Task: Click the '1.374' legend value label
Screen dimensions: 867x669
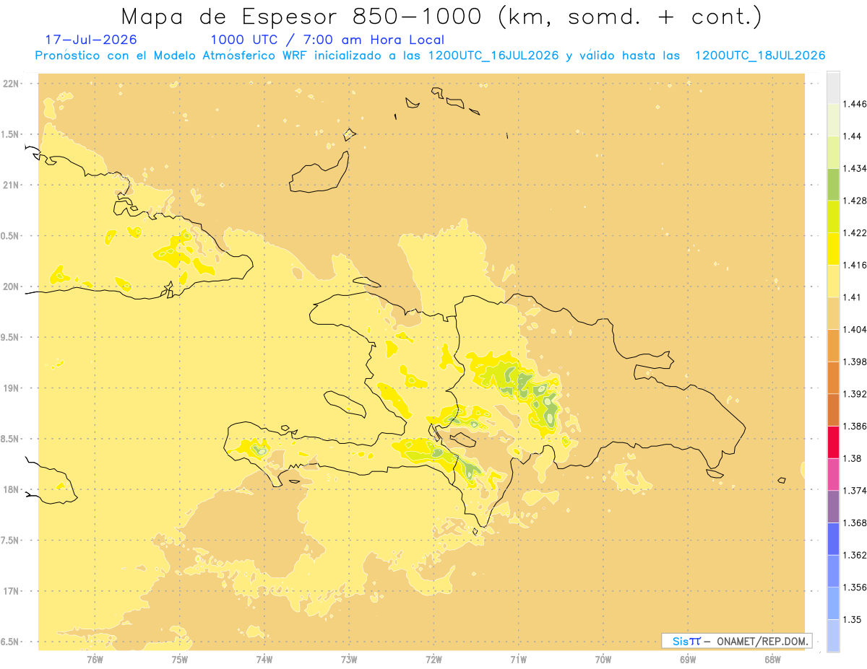Action: [x=855, y=491]
